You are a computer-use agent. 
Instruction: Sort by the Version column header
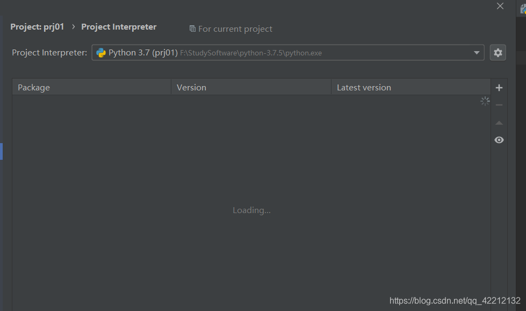[251, 87]
